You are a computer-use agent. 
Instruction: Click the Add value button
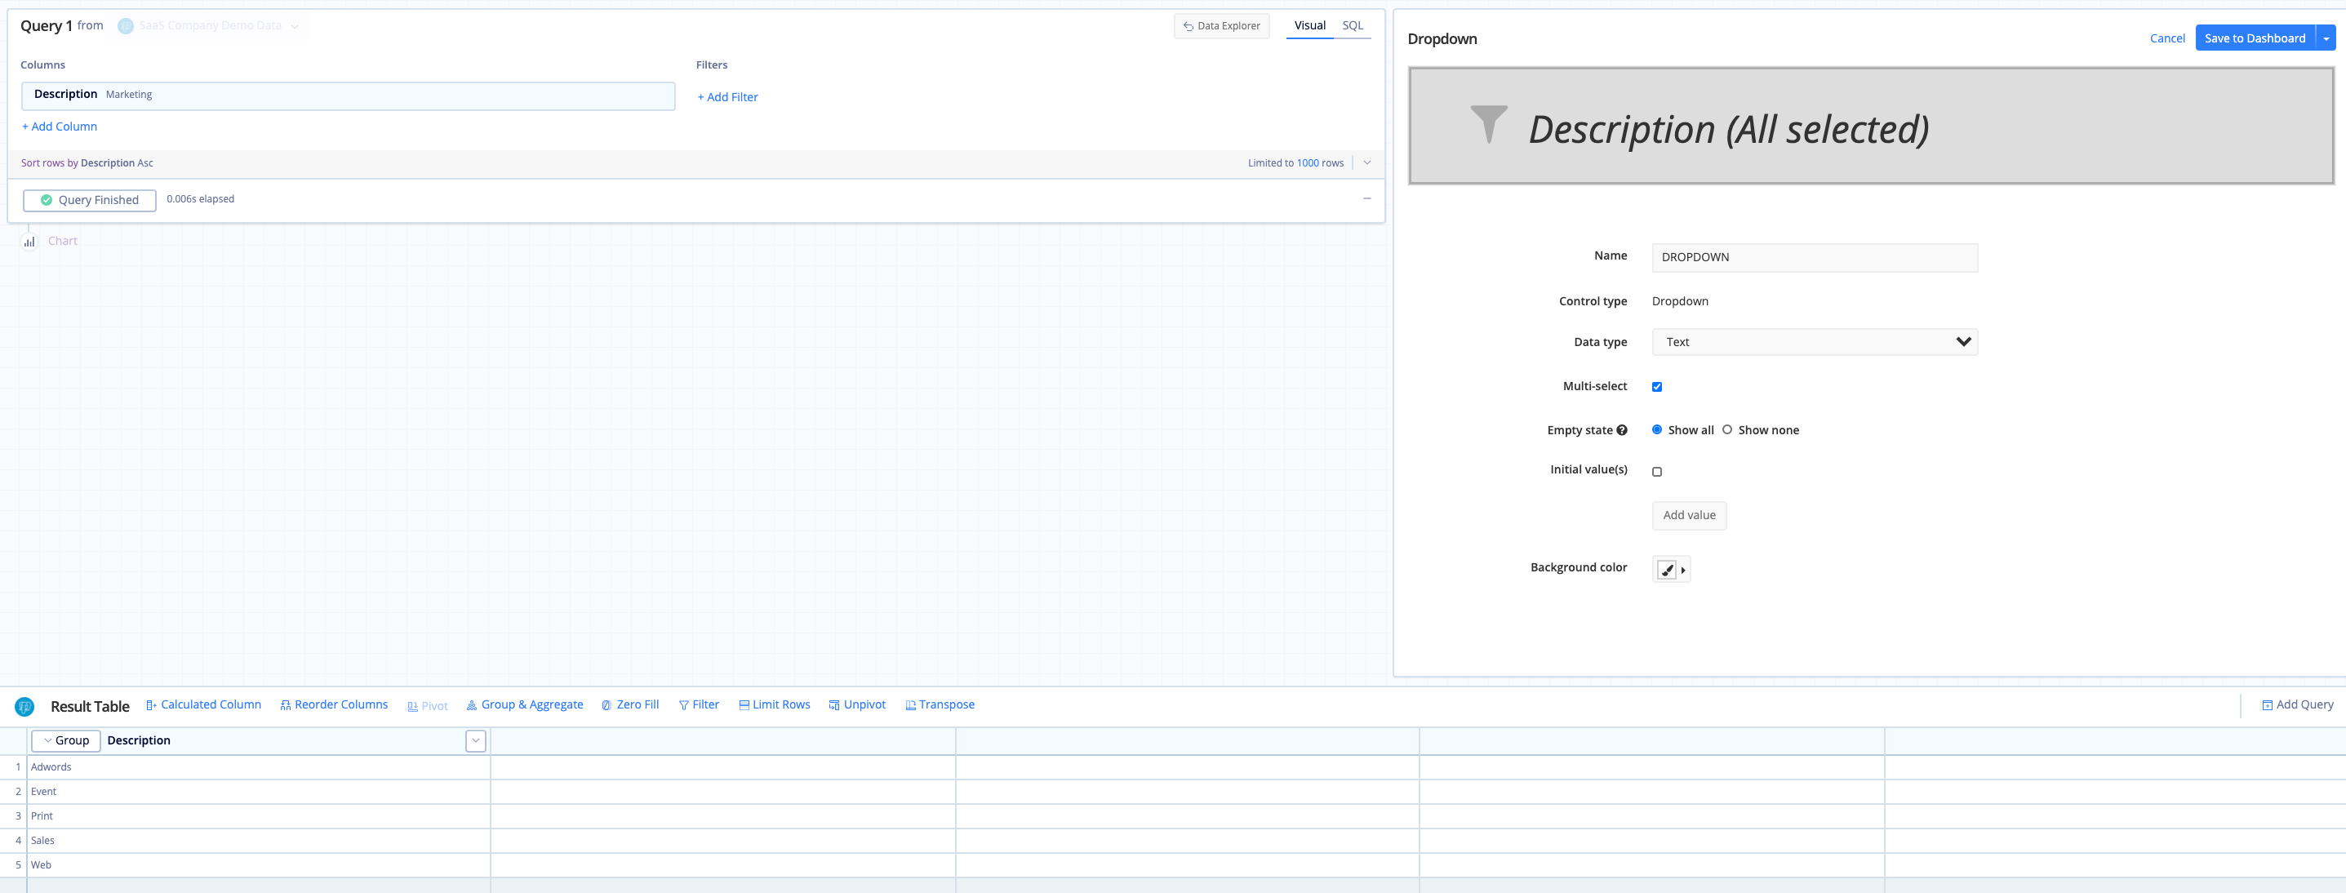(1688, 514)
